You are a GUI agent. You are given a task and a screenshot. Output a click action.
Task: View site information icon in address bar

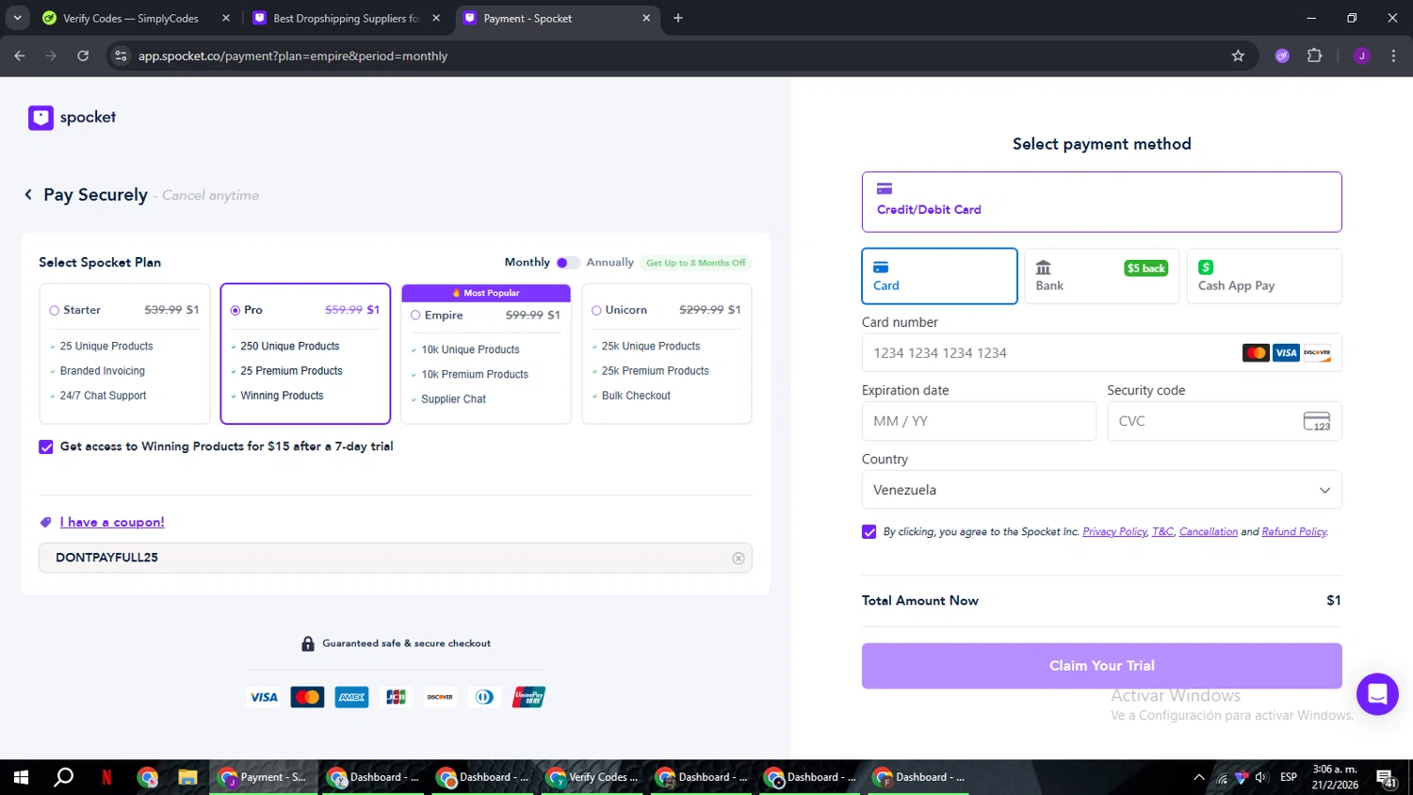coord(121,56)
